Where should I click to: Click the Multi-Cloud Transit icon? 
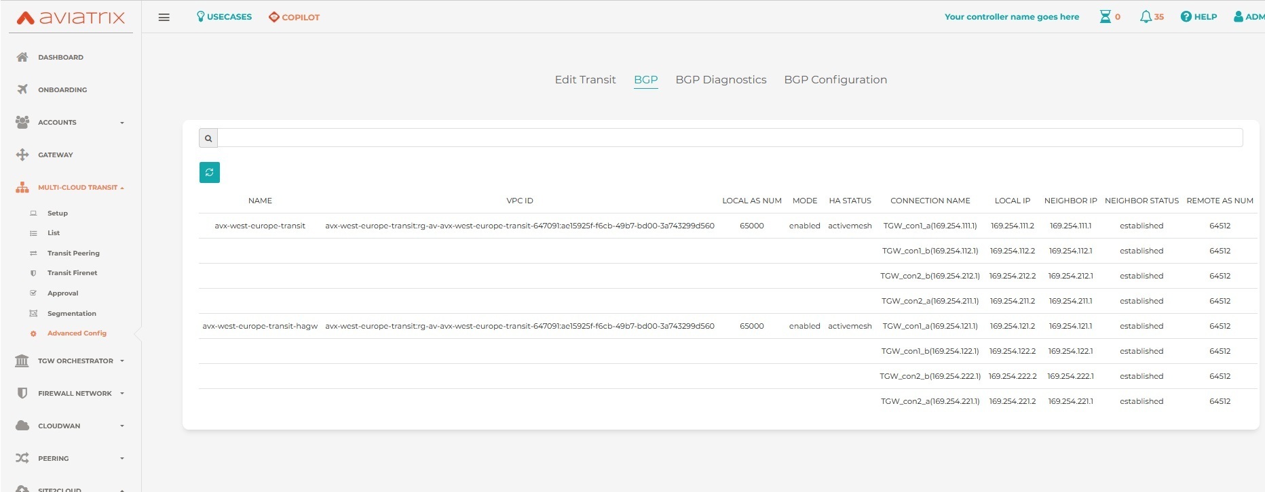point(22,187)
